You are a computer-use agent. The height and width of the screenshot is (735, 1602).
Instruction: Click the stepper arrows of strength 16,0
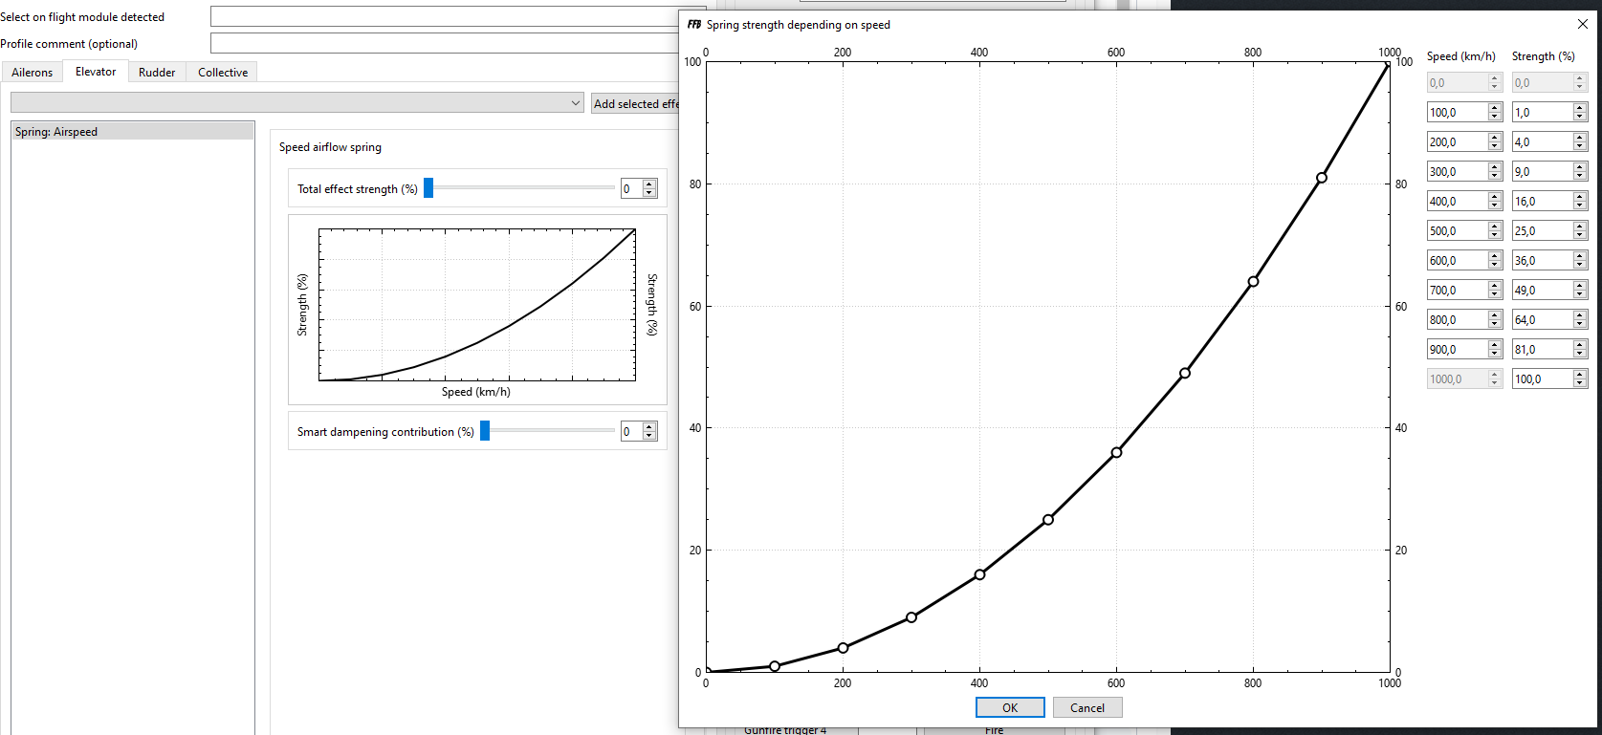click(1580, 201)
